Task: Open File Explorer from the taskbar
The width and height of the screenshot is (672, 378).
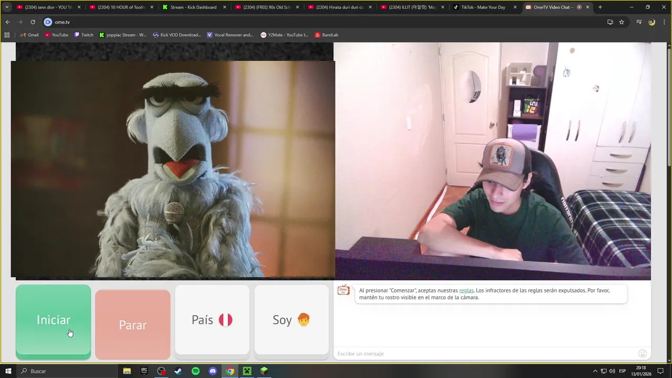Action: pyautogui.click(x=127, y=371)
